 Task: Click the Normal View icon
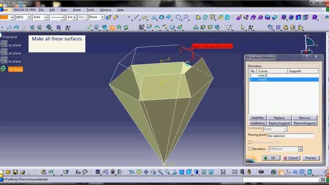175,172
